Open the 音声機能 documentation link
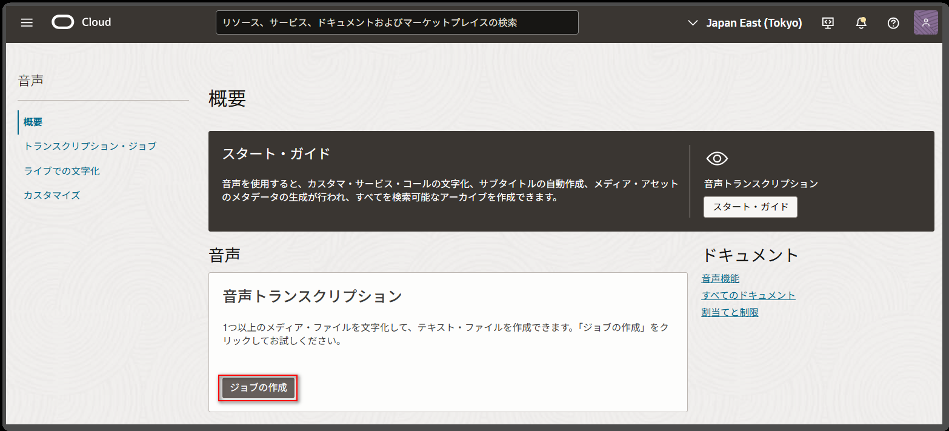Viewport: 949px width, 431px height. [x=721, y=278]
